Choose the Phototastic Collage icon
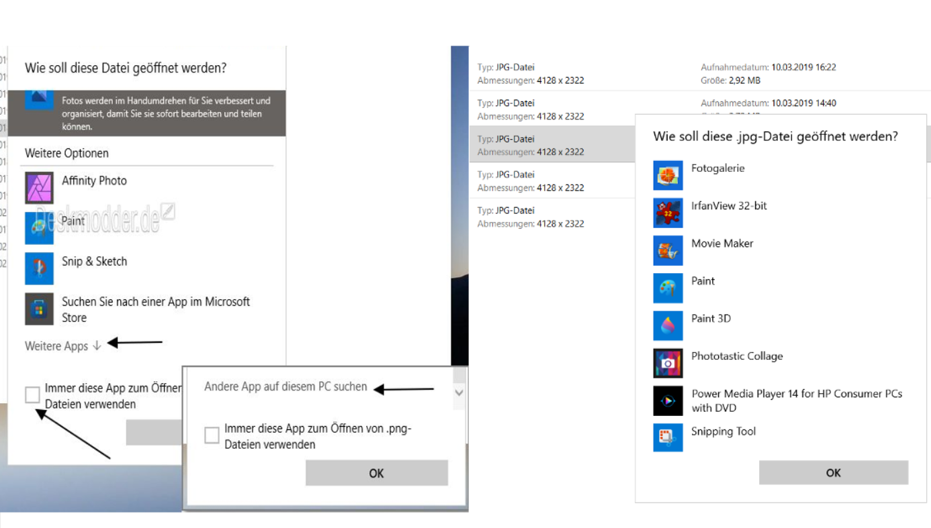Image resolution: width=931 pixels, height=528 pixels. click(668, 363)
